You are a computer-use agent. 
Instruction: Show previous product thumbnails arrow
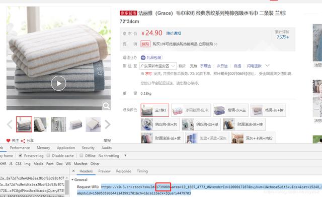[x=10, y=124]
